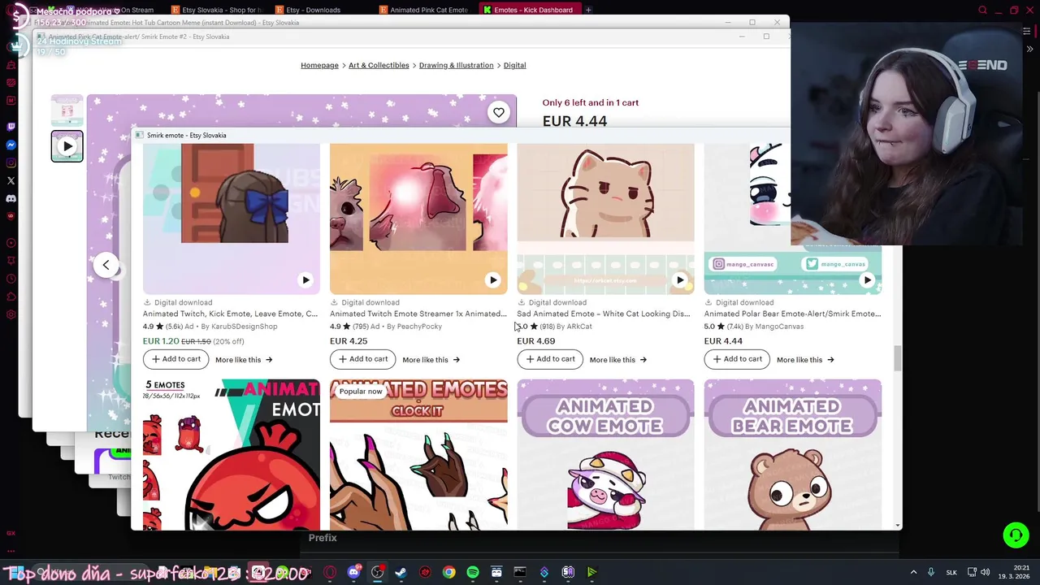The image size is (1040, 585).
Task: Click More like this under MangoCanvas item
Action: (x=805, y=360)
